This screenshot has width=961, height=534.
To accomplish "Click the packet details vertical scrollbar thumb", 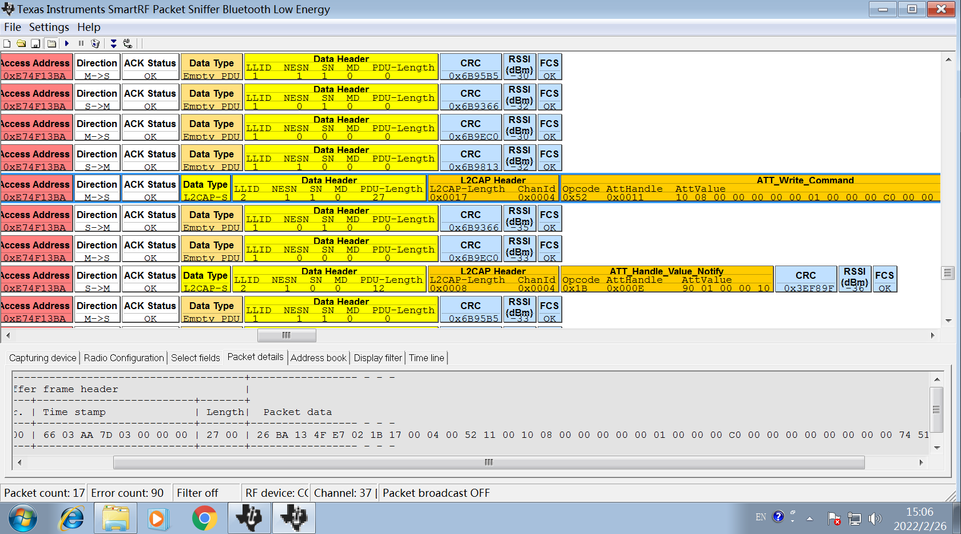I will pos(937,410).
